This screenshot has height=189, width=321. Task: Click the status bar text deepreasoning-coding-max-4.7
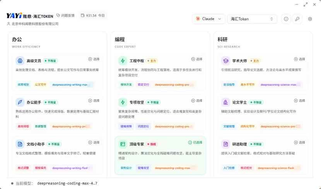pos(67,183)
